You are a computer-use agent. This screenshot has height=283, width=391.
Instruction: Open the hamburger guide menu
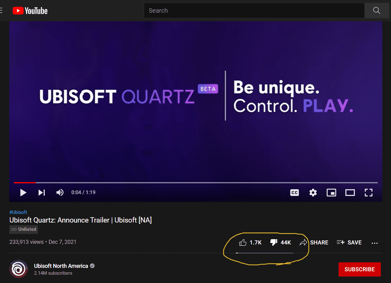coord(1,11)
